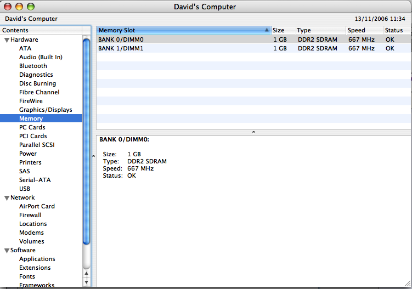This screenshot has width=412, height=289.
Task: Select the highlighted Memory item
Action: point(41,118)
